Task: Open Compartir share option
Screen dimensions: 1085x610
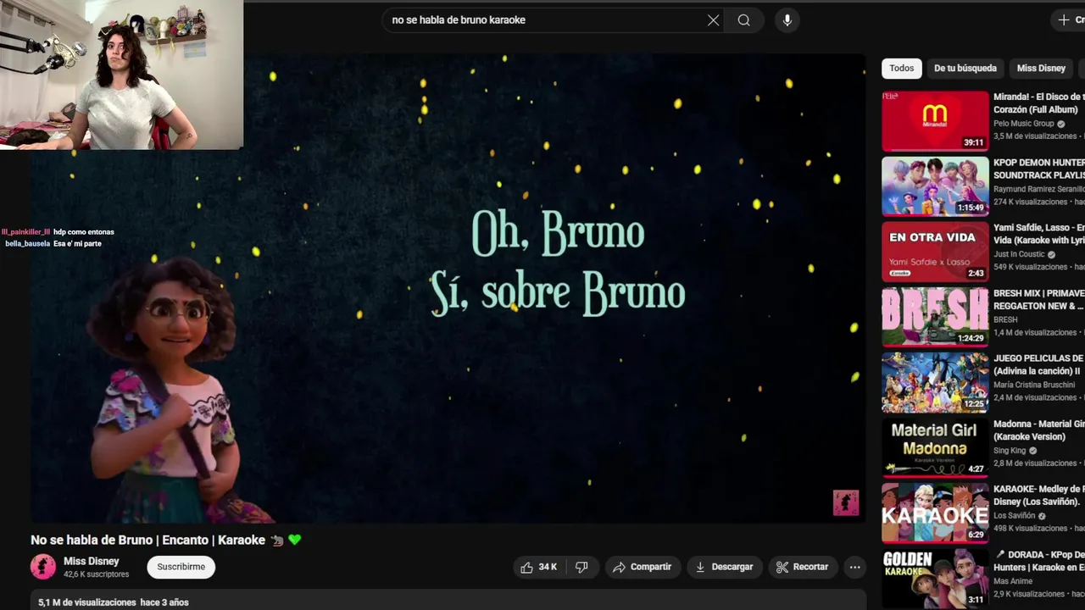Action: [642, 567]
